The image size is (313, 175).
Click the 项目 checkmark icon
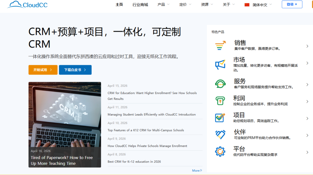(x=220, y=117)
